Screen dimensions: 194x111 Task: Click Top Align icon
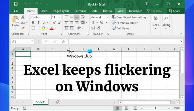click(67, 17)
